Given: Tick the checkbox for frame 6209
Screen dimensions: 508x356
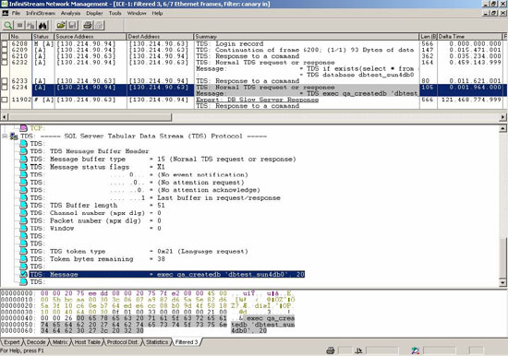Looking at the screenshot, I should tap(5, 50).
